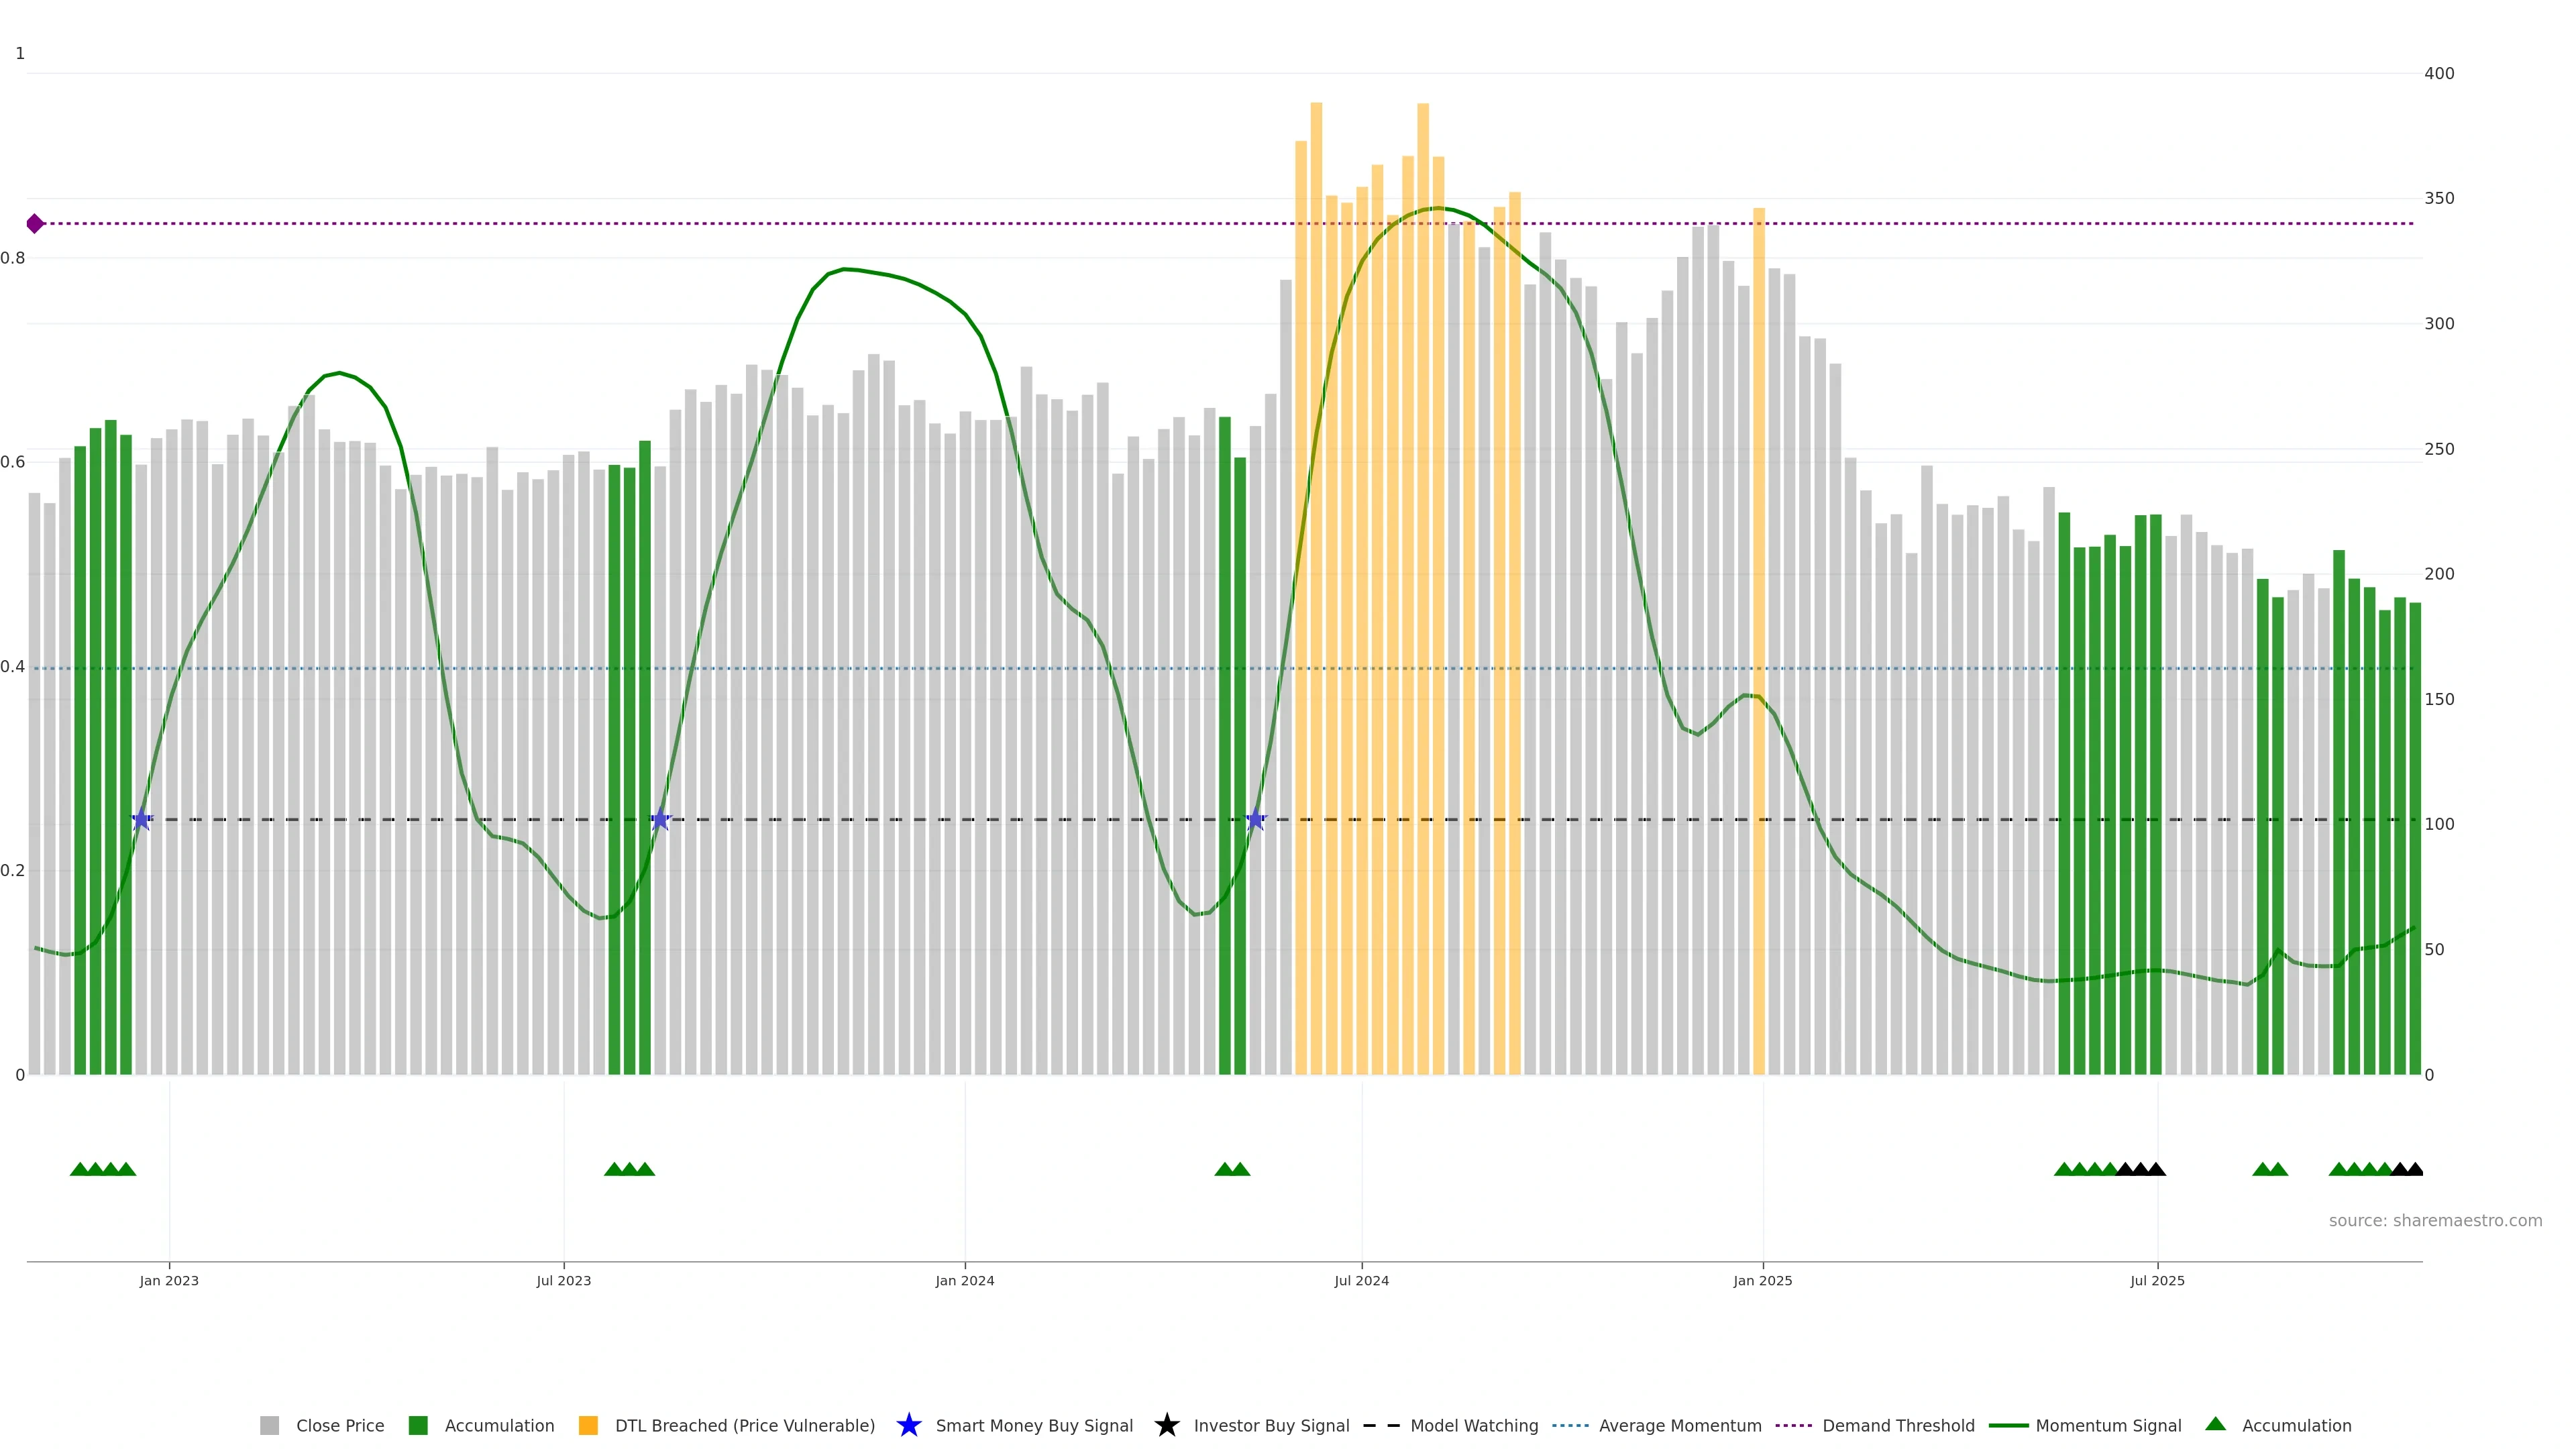Click the Jul 2024 x-axis label
Viewport: 2576px width, 1449px height.
click(1361, 1281)
